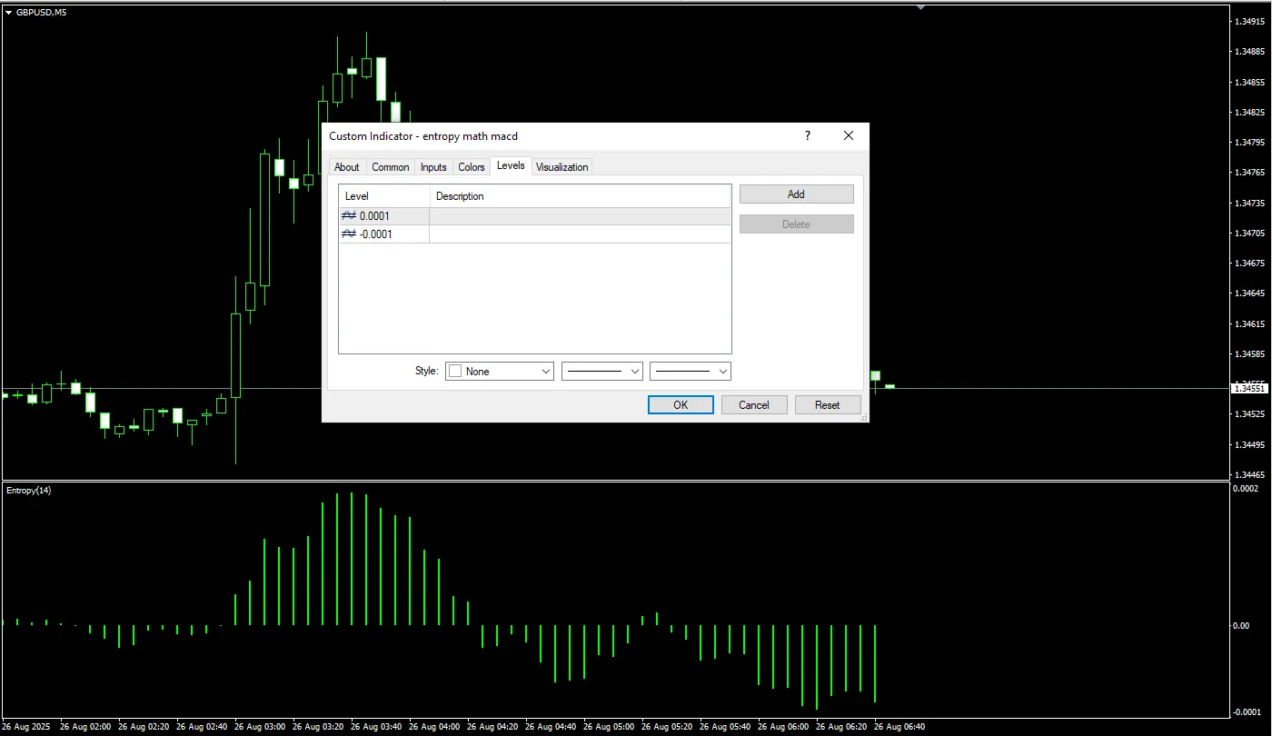Click the Level column header

click(x=384, y=196)
